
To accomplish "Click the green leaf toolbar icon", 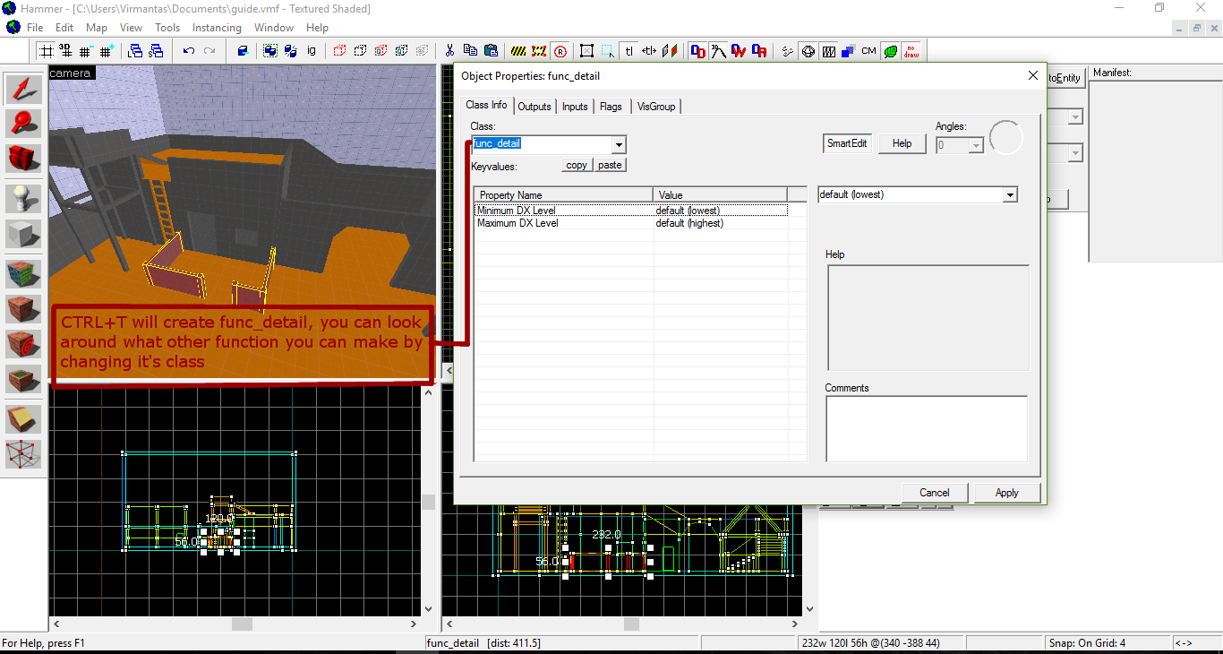I will 890,51.
